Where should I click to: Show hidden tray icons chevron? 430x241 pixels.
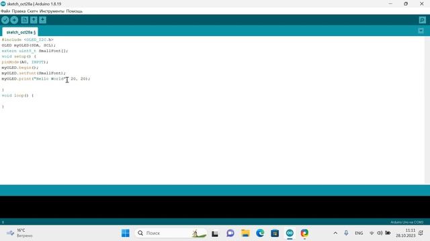(x=335, y=233)
